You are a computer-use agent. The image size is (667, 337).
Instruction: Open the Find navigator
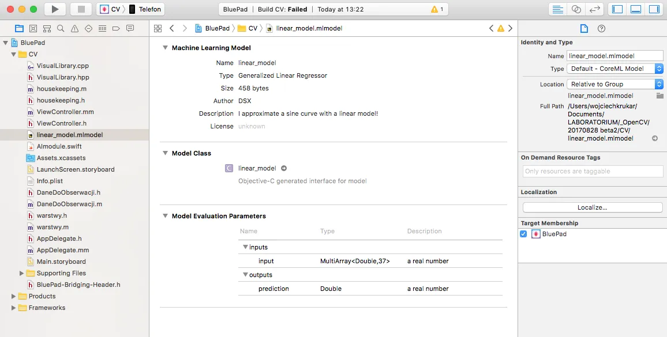point(61,28)
